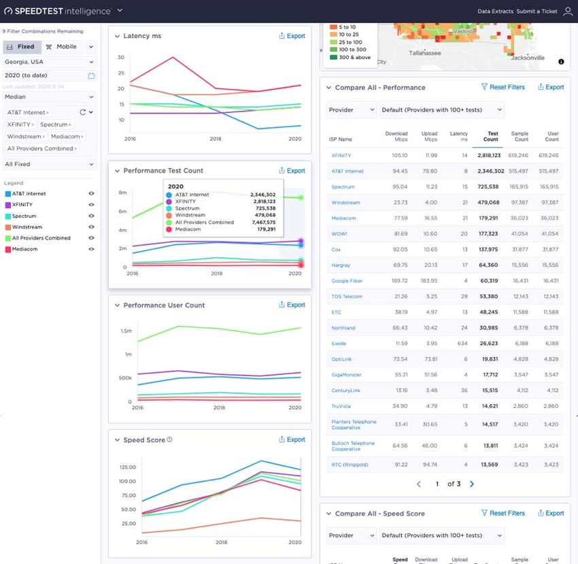Sort table by Latency ms column
The width and height of the screenshot is (578, 564).
458,137
